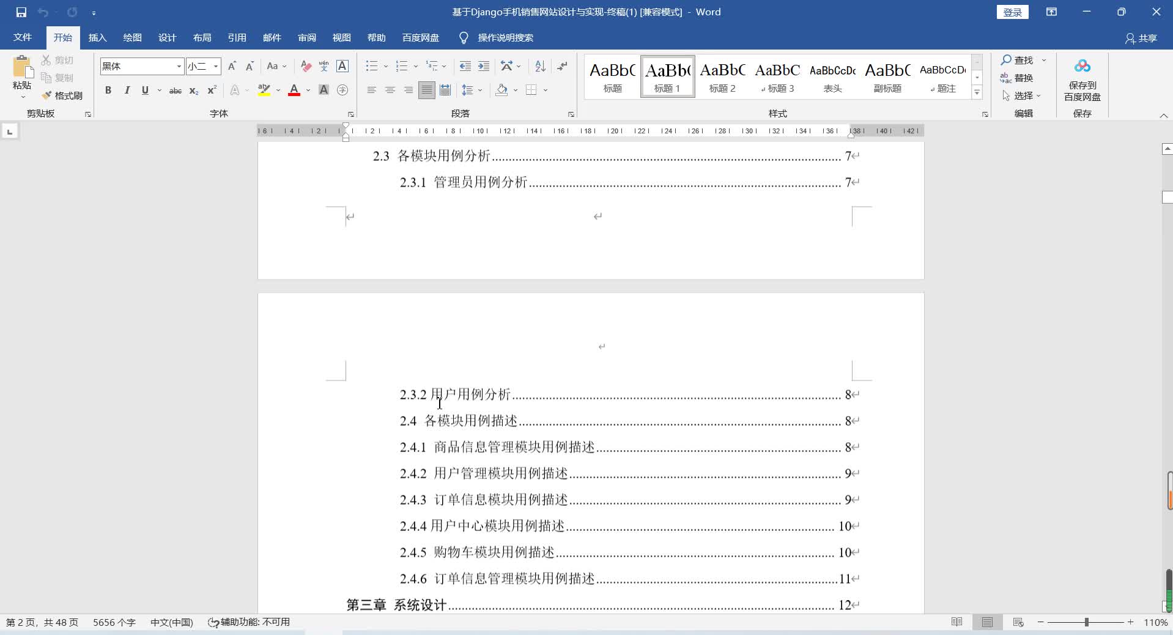Toggle Bold formatting

click(108, 90)
